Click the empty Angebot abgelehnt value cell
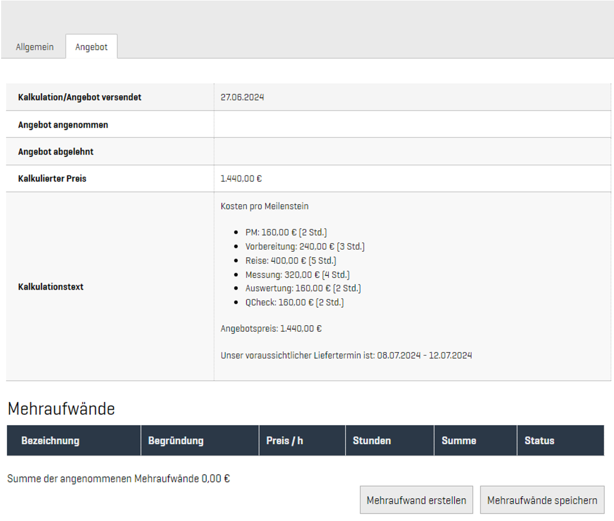The width and height of the screenshot is (614, 521). [412, 152]
